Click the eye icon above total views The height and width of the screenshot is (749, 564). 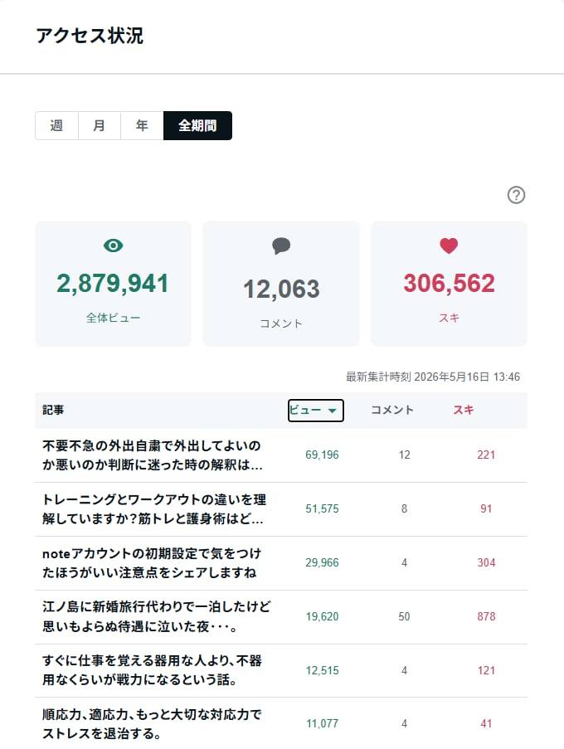(113, 246)
